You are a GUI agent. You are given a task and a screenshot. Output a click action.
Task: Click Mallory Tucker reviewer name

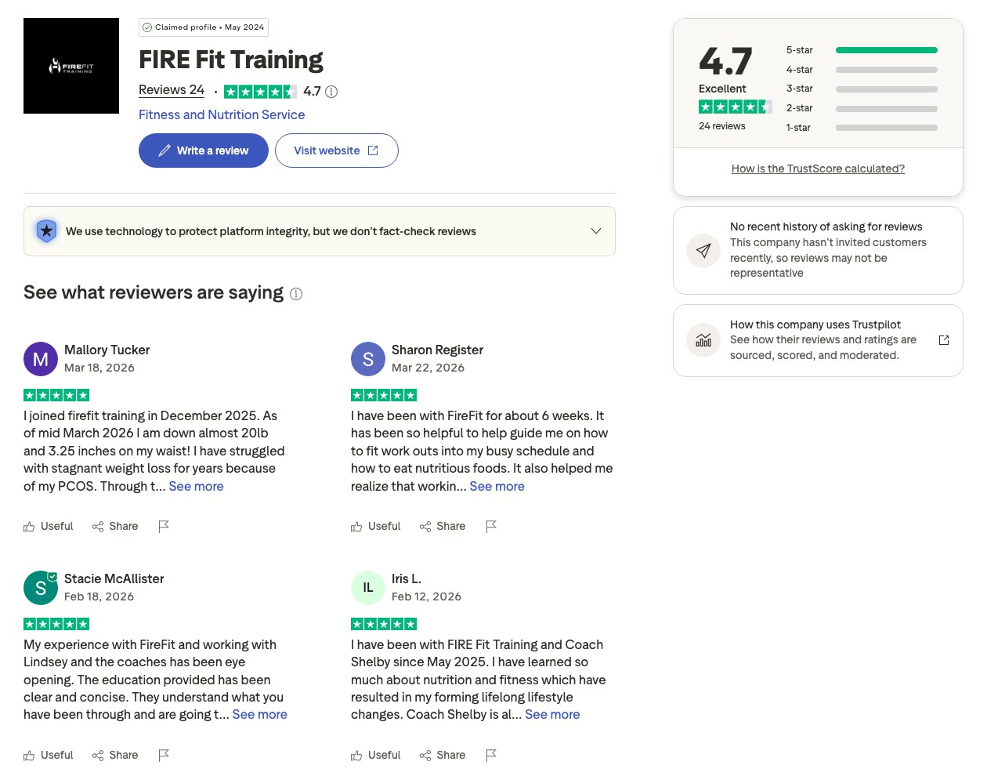107,350
